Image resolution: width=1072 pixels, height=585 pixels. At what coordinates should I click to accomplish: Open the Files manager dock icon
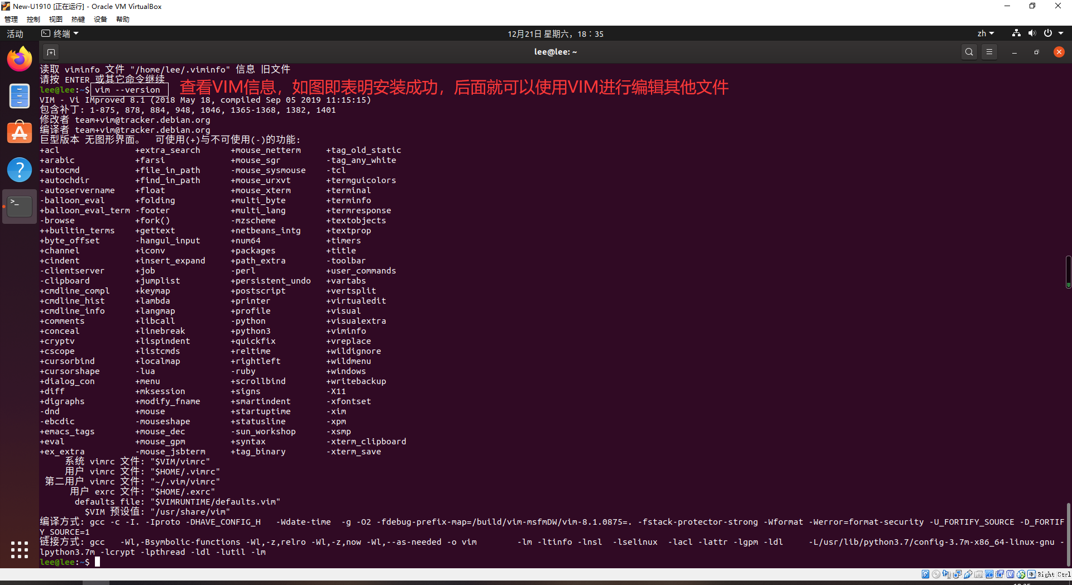click(x=20, y=96)
